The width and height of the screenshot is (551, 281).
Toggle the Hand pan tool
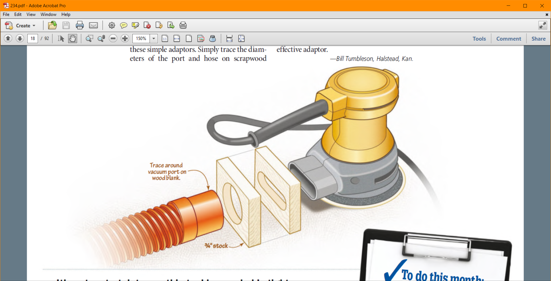pyautogui.click(x=73, y=38)
